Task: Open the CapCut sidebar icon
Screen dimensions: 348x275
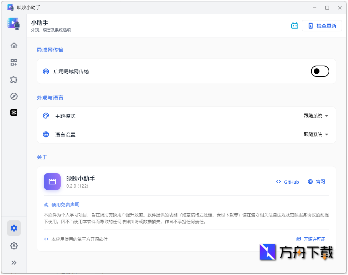Action: pyautogui.click(x=14, y=112)
